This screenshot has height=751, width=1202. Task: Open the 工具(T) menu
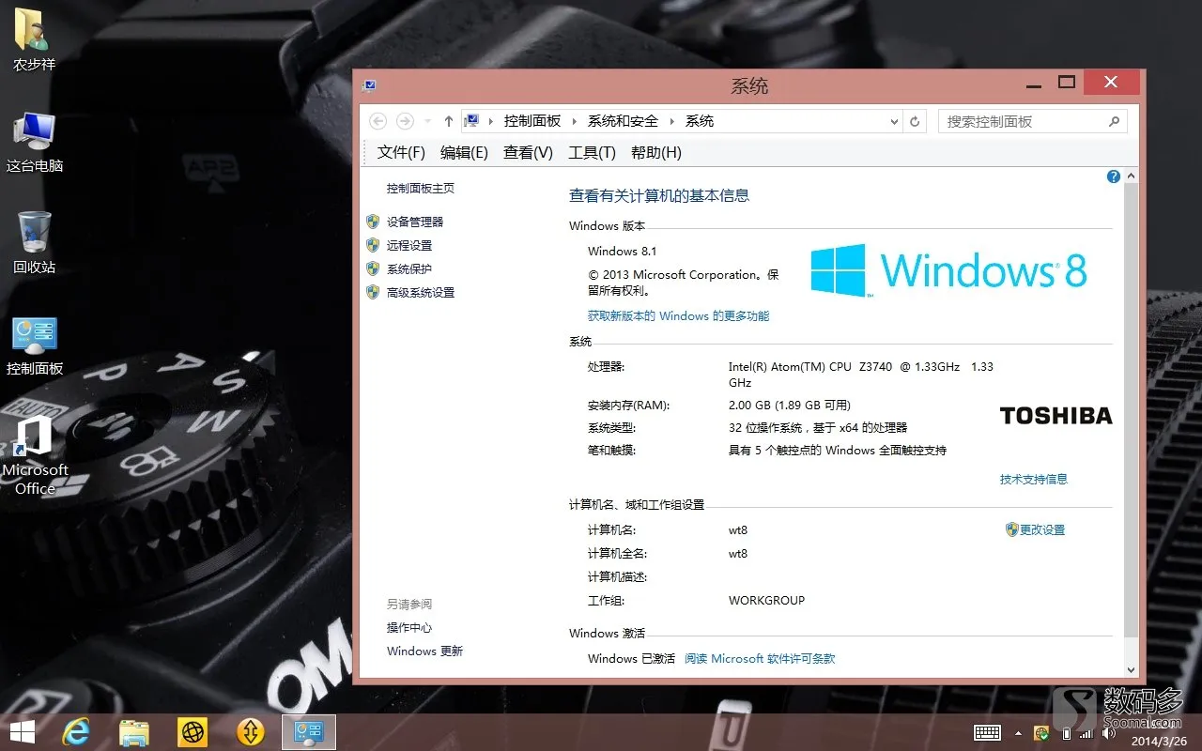[592, 152]
